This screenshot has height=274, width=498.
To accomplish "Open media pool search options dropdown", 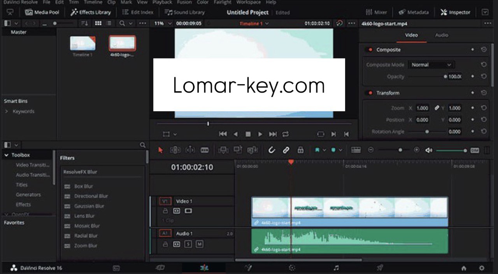I will point(130,23).
